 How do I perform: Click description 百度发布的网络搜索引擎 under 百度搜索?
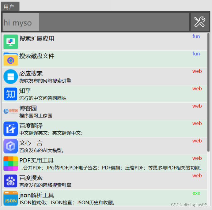[45, 185]
